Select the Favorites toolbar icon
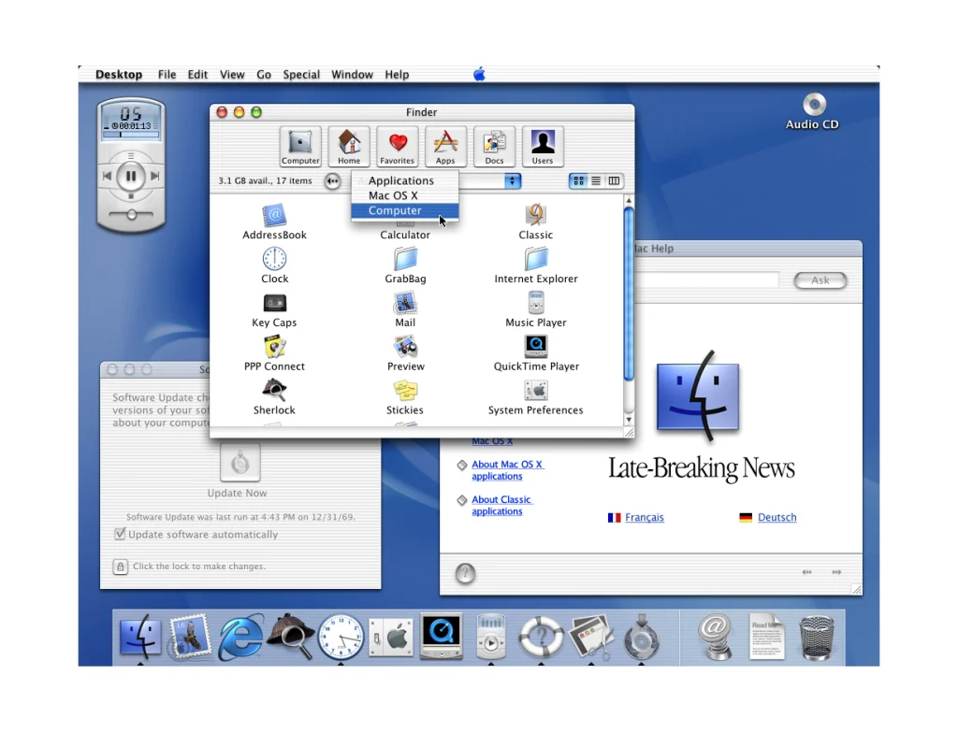 coord(397,145)
